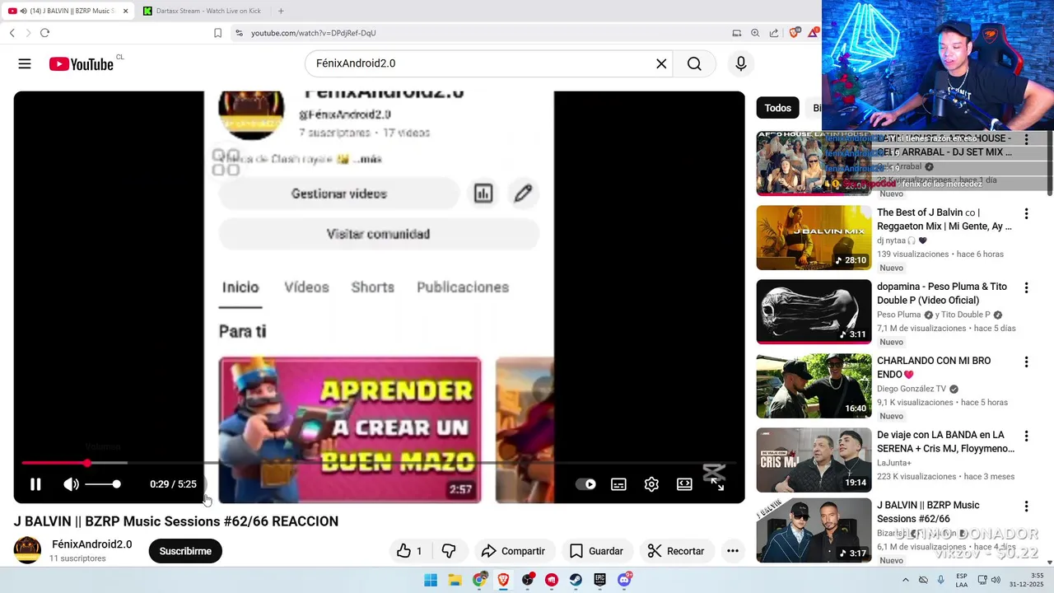This screenshot has width=1054, height=593.
Task: Open options for CHARLANDO CON MI BRO ENDO
Action: pos(1026,362)
